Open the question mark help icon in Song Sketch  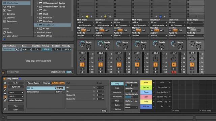coord(5,109)
